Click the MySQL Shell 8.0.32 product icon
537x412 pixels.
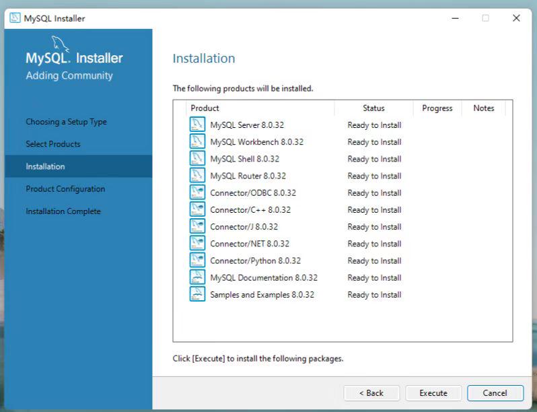point(197,158)
